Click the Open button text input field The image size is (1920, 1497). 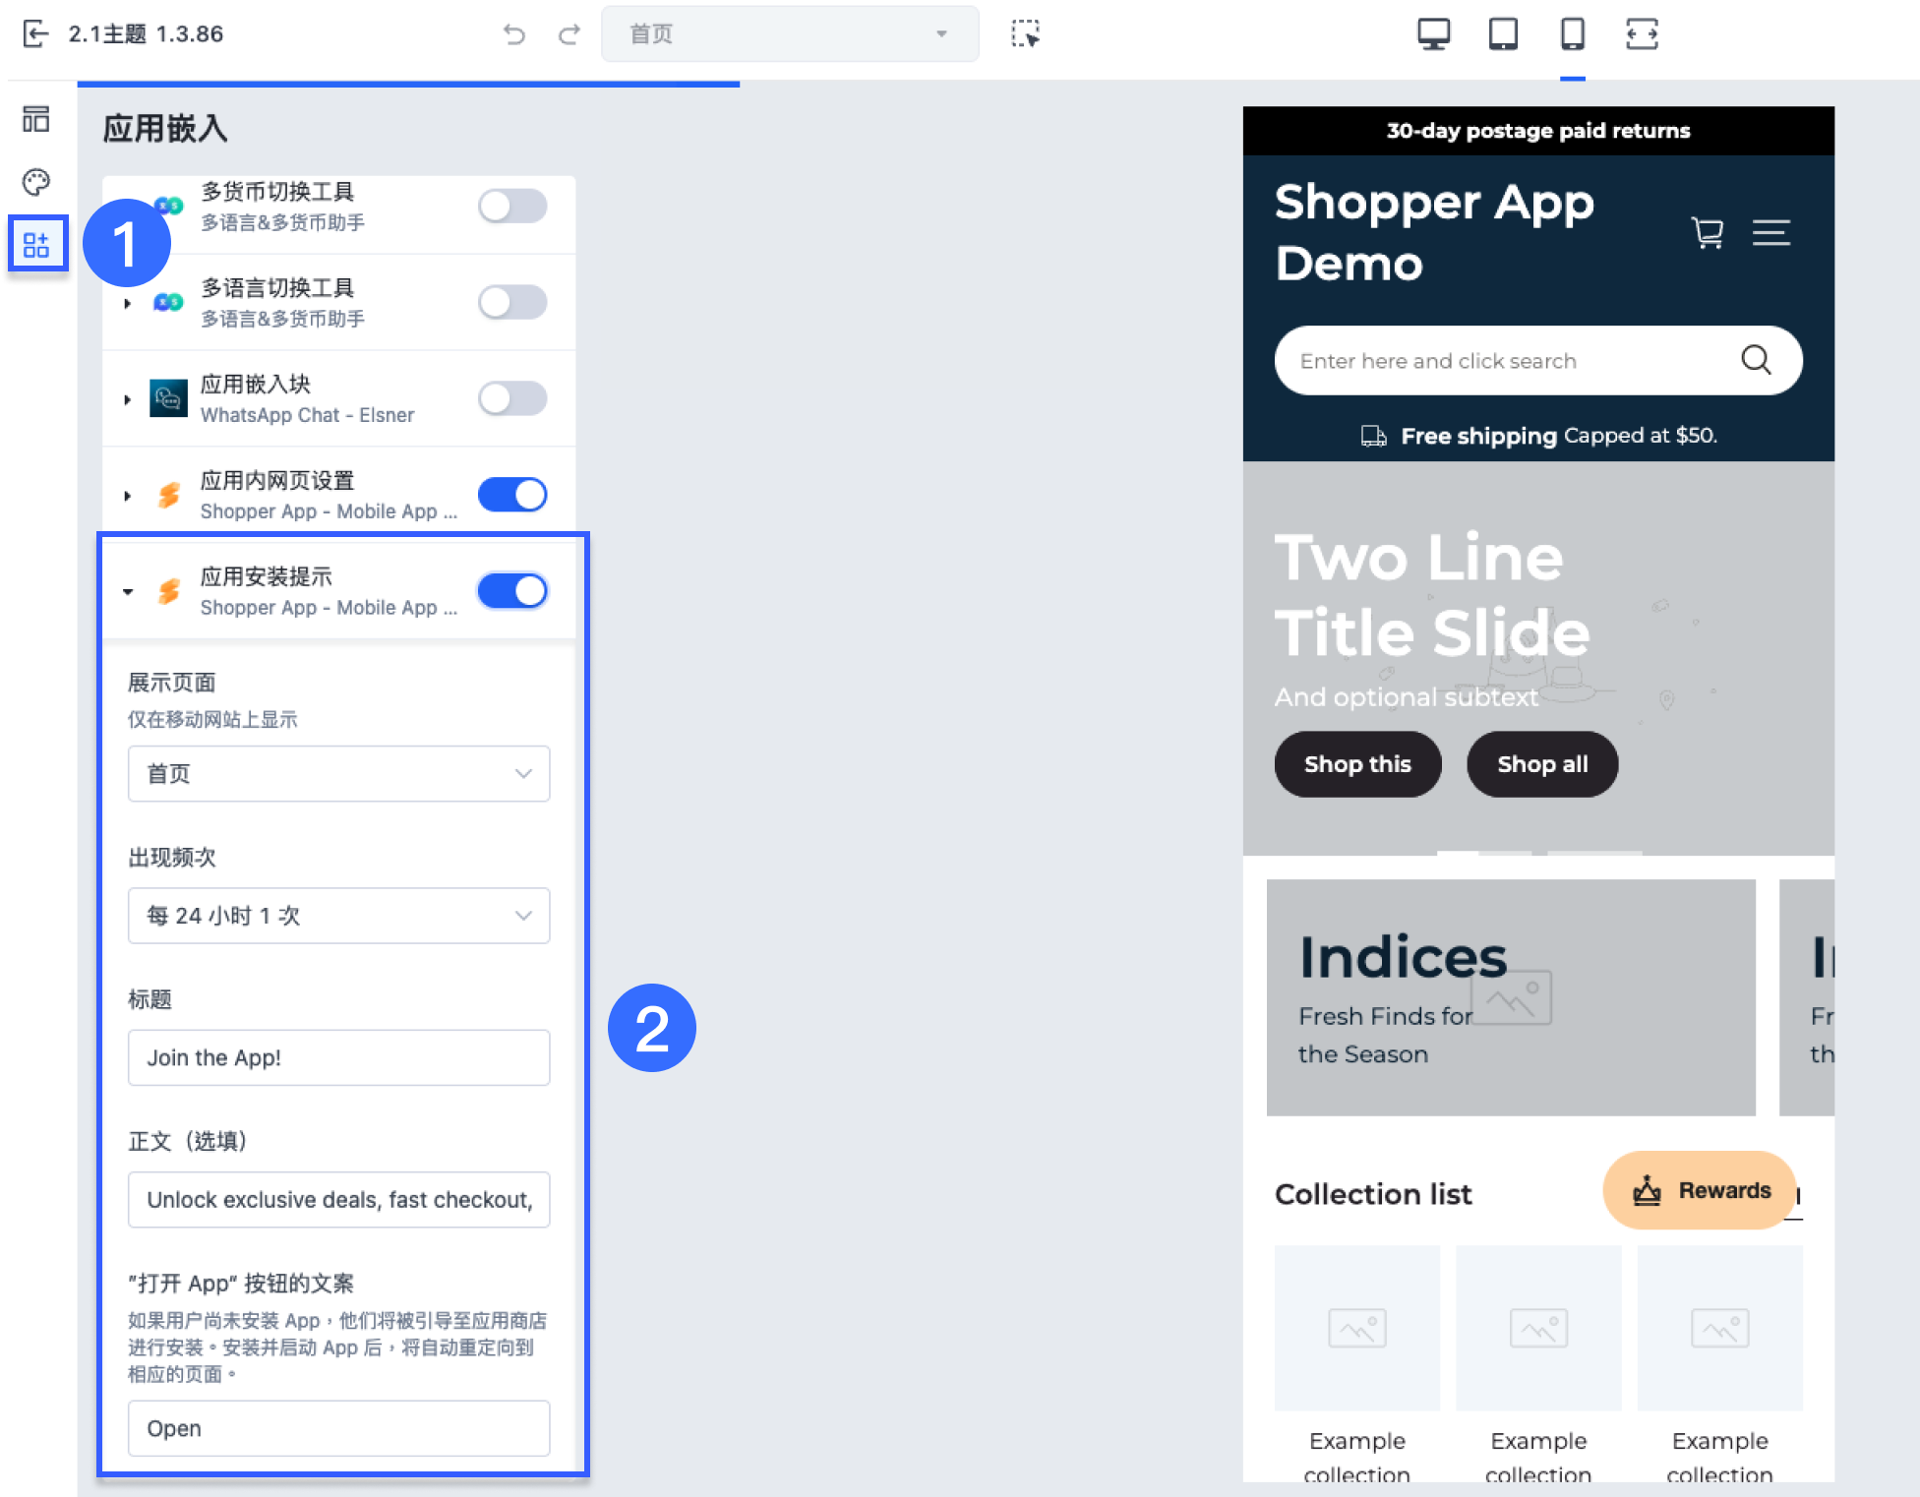pos(339,1428)
